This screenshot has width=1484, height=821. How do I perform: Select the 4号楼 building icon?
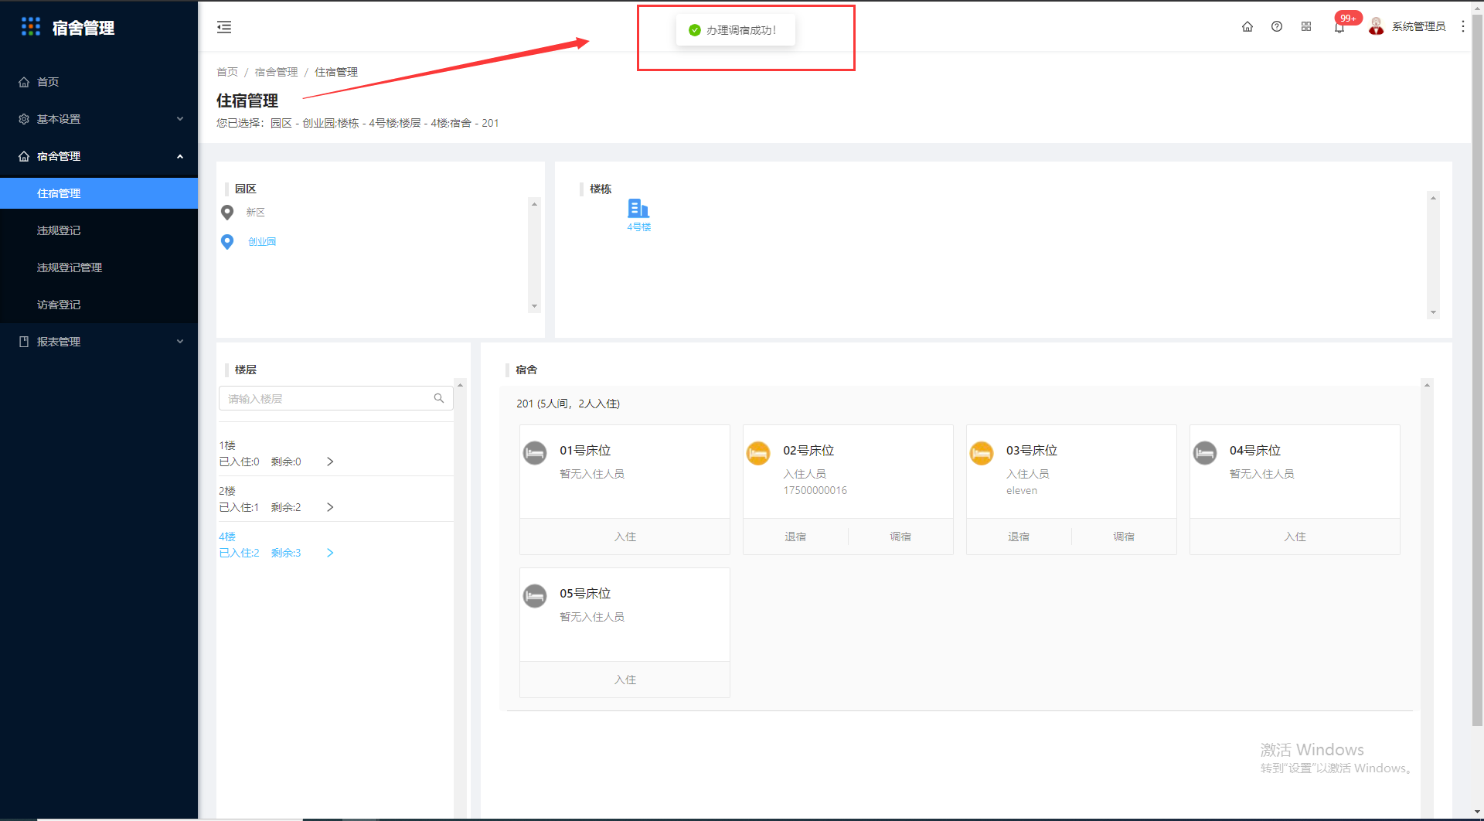(638, 208)
